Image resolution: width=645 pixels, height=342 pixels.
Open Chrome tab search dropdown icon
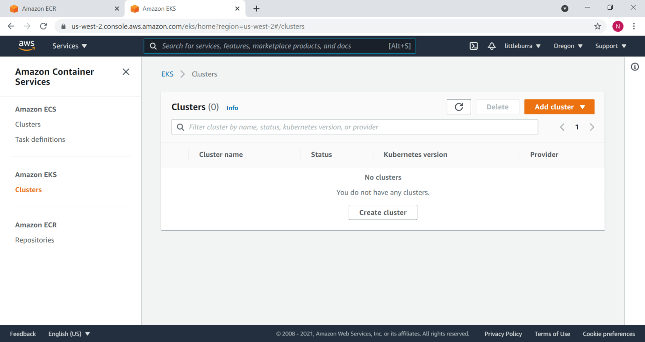(x=565, y=8)
